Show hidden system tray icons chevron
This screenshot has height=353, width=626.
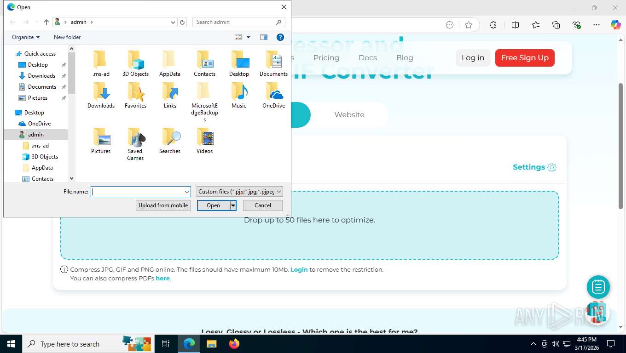click(533, 344)
